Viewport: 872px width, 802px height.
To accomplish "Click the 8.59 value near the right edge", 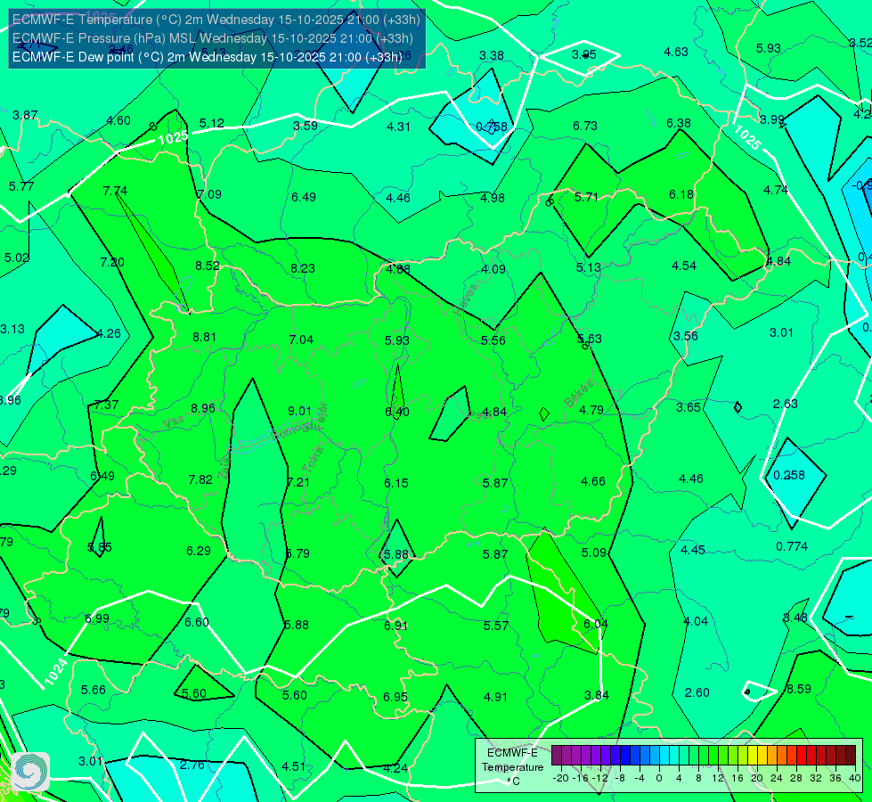I will pyautogui.click(x=799, y=689).
